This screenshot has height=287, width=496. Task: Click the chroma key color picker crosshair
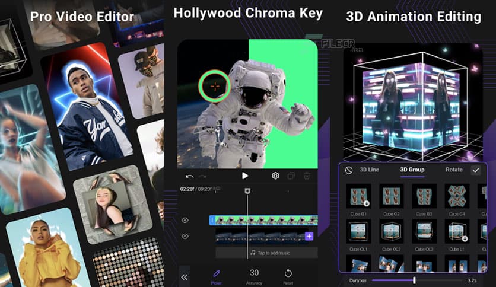(215, 87)
